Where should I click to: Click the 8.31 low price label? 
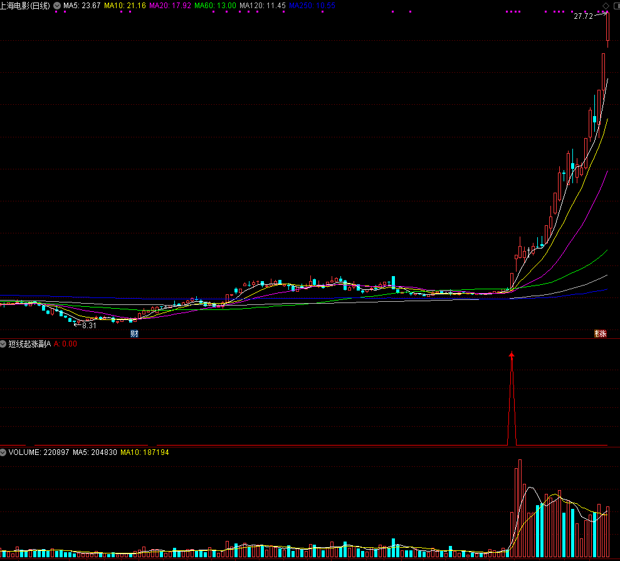(90, 326)
